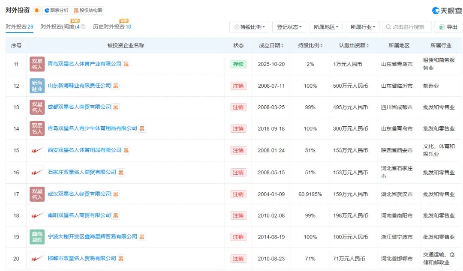
Task: Click equity structure icon beside 西安双星名人体育用品有限公司
Action: [126, 150]
